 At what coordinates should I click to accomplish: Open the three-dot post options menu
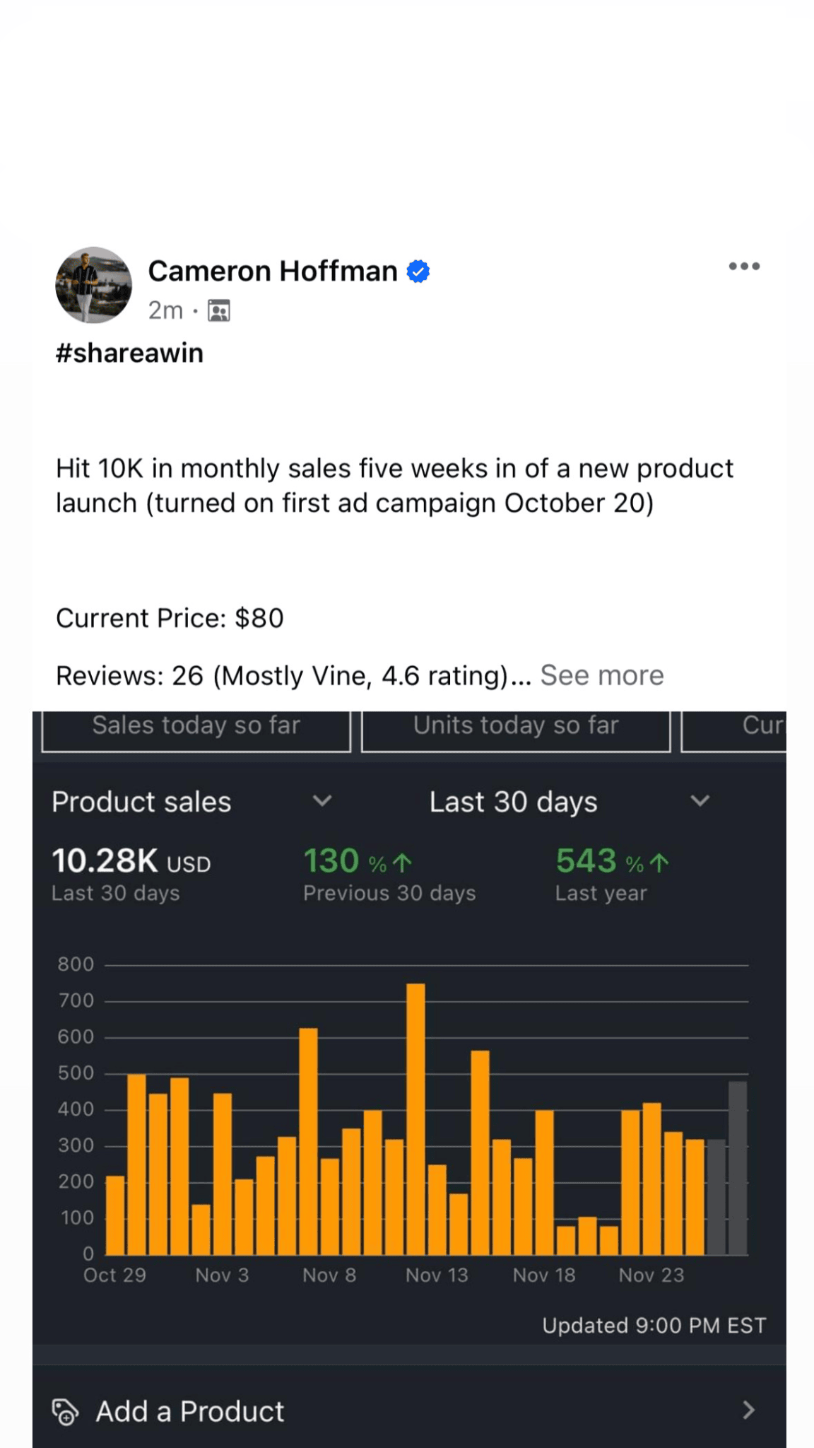744,267
